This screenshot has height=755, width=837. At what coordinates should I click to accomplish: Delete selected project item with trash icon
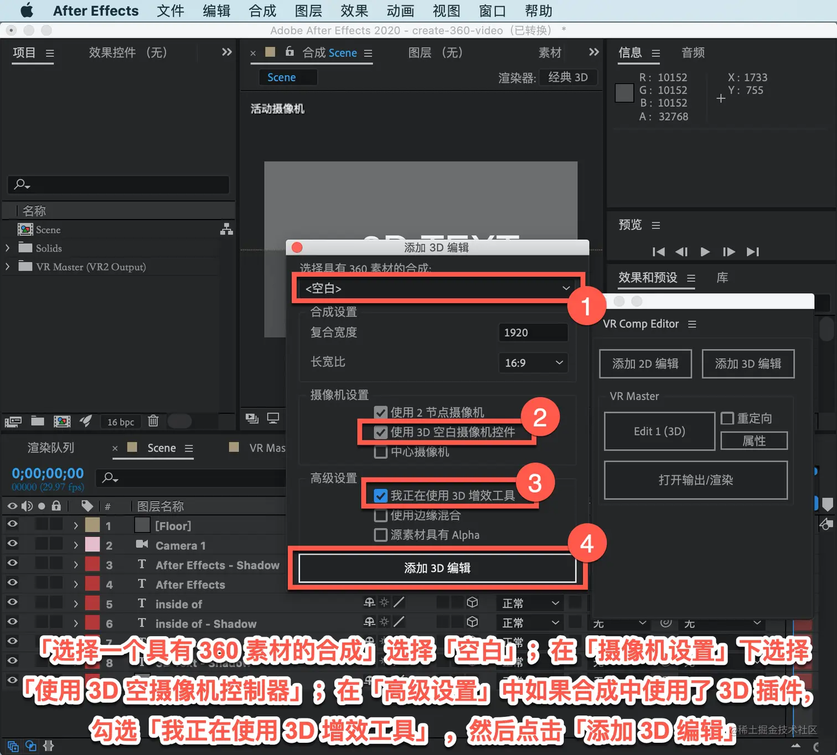153,421
